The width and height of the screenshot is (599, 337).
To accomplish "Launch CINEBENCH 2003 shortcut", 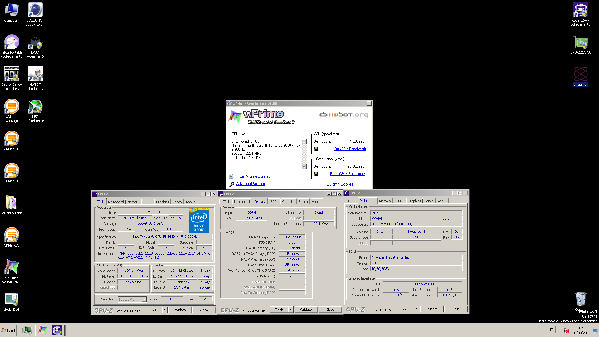I will [x=35, y=14].
